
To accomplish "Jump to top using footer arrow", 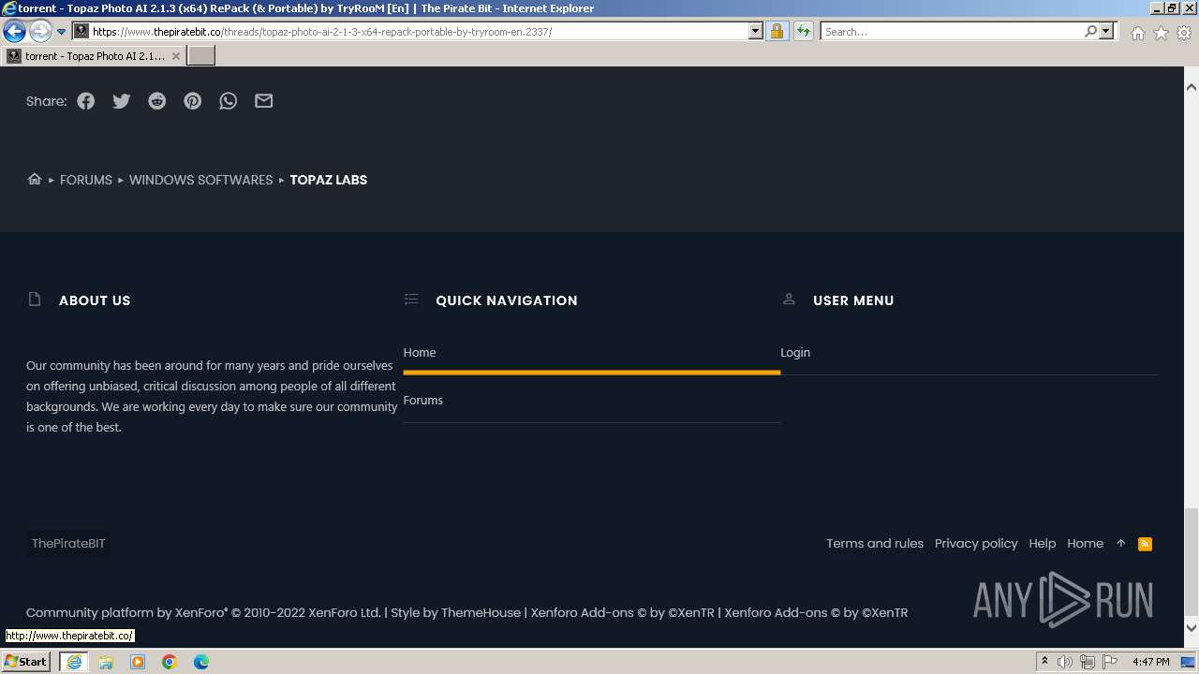I will [1120, 544].
